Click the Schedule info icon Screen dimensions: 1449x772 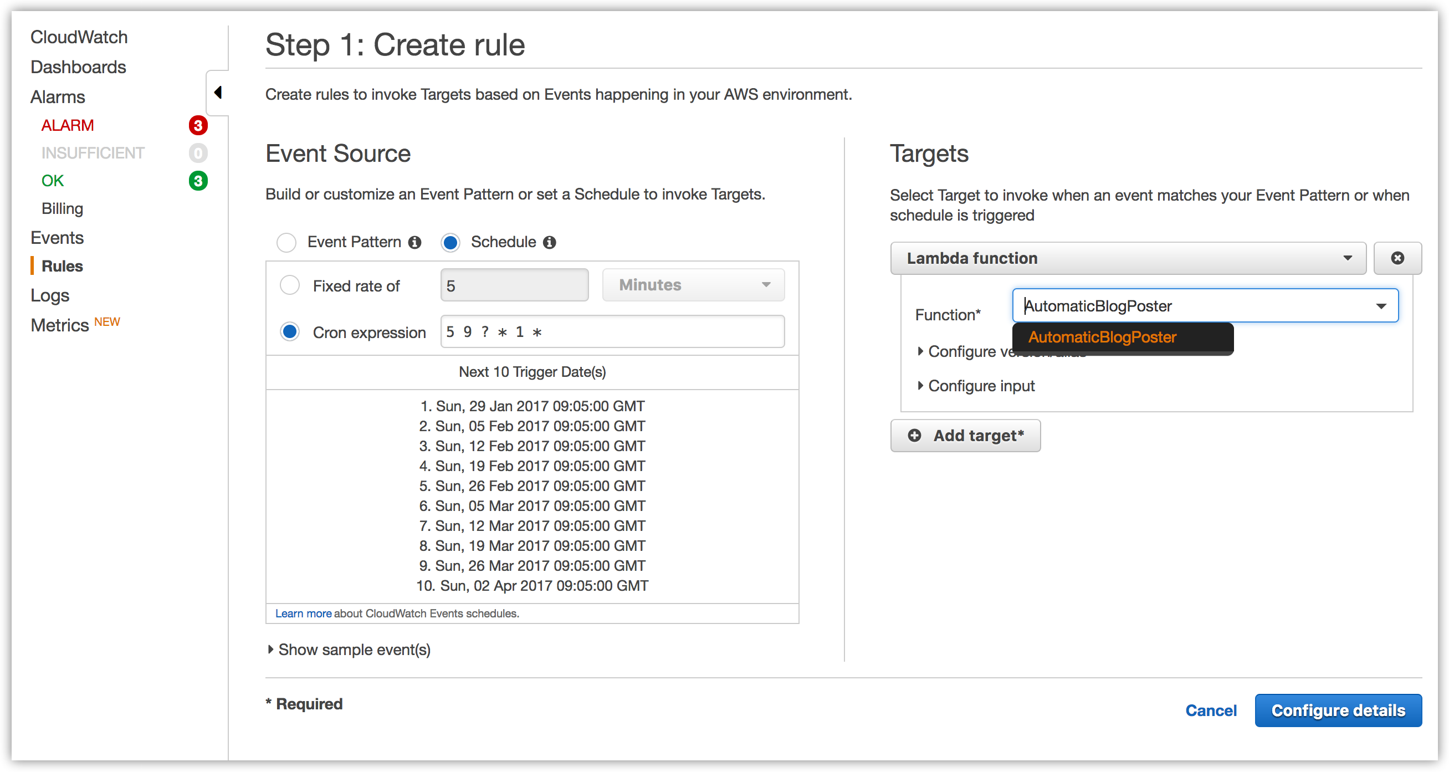(x=550, y=243)
